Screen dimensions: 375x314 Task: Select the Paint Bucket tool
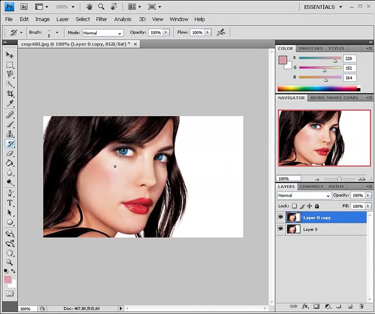[10, 163]
